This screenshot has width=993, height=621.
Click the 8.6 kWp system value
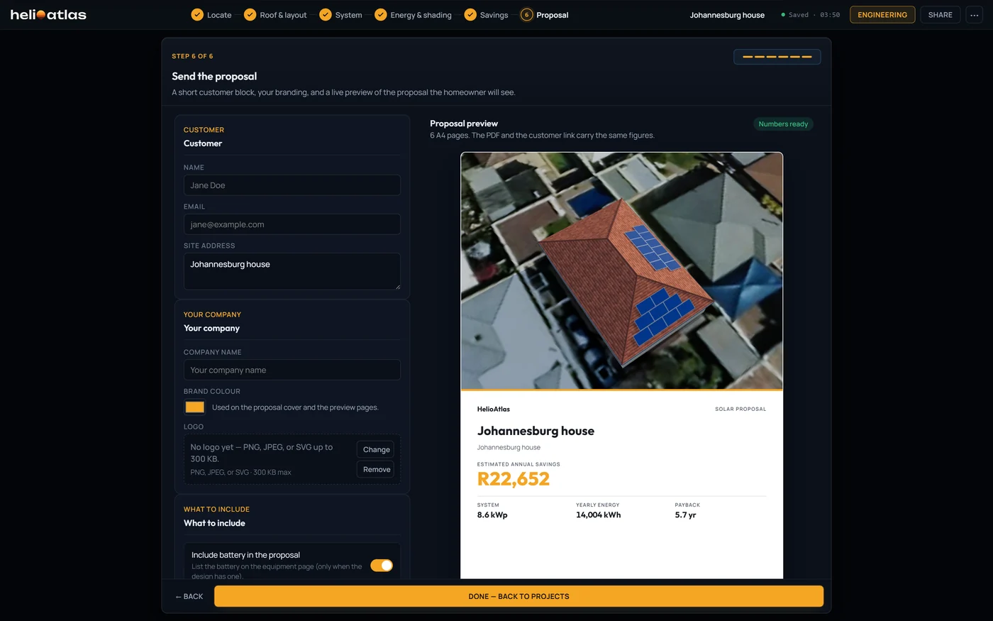click(492, 515)
